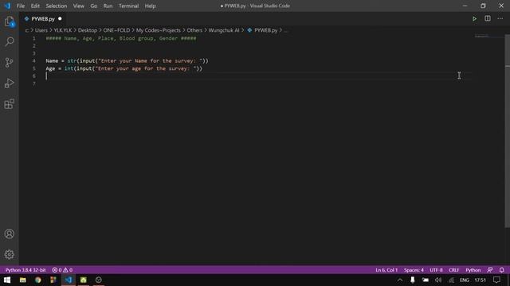Close the unsaved PYWEB.py tab dot
The width and height of the screenshot is (510, 286).
click(x=60, y=19)
